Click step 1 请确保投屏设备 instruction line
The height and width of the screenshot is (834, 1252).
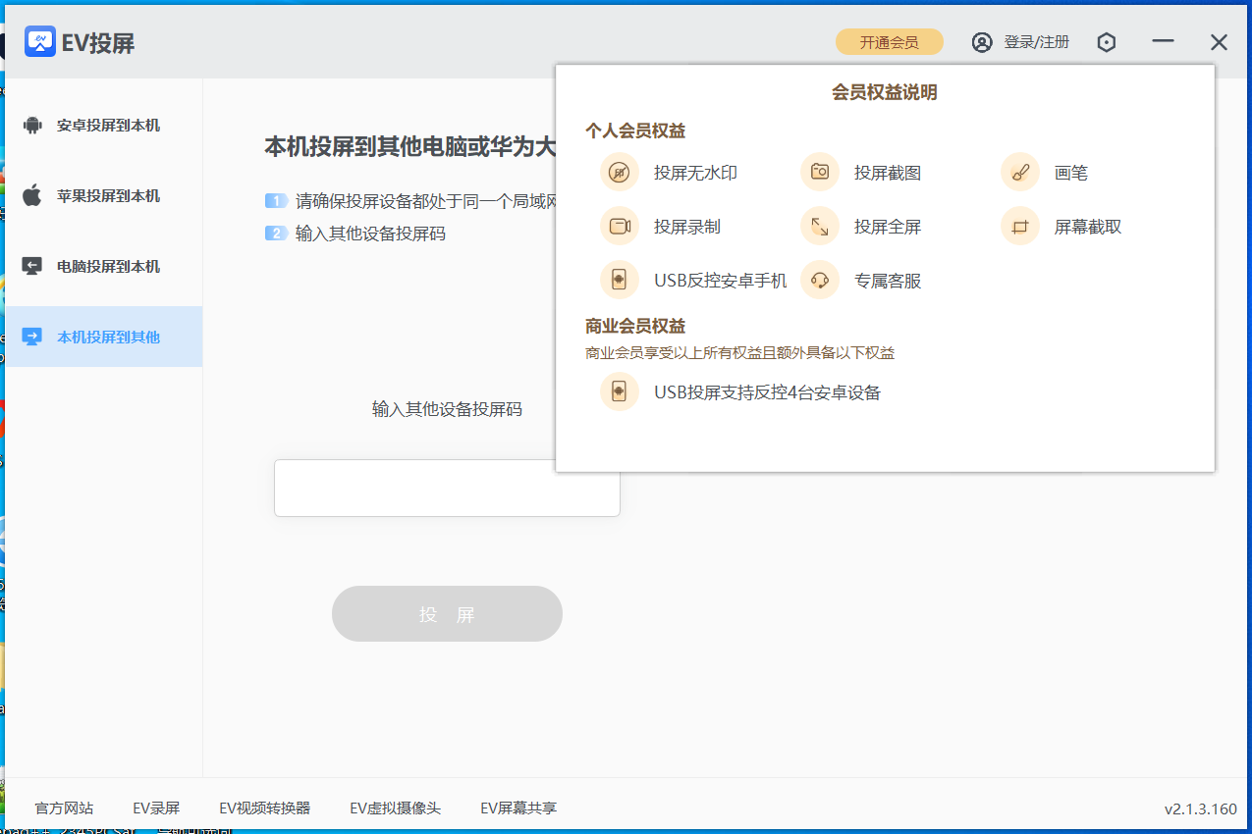coord(425,202)
